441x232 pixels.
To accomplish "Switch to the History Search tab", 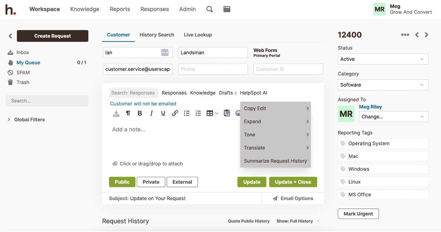I will [157, 35].
